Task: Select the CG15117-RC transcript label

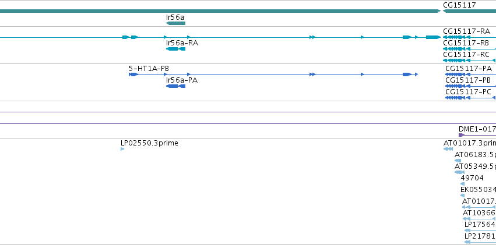Action: (466, 55)
